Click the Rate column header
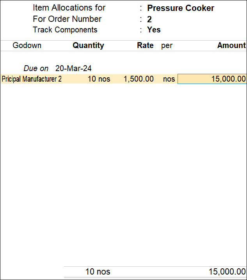The width and height of the screenshot is (247, 280). tap(145, 45)
